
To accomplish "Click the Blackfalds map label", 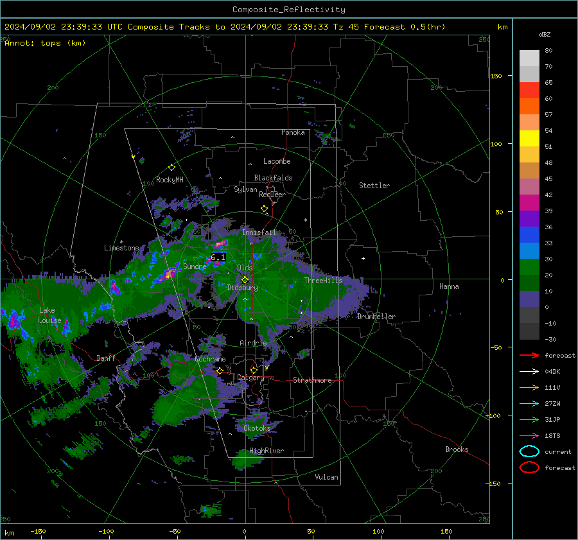I will click(x=273, y=178).
